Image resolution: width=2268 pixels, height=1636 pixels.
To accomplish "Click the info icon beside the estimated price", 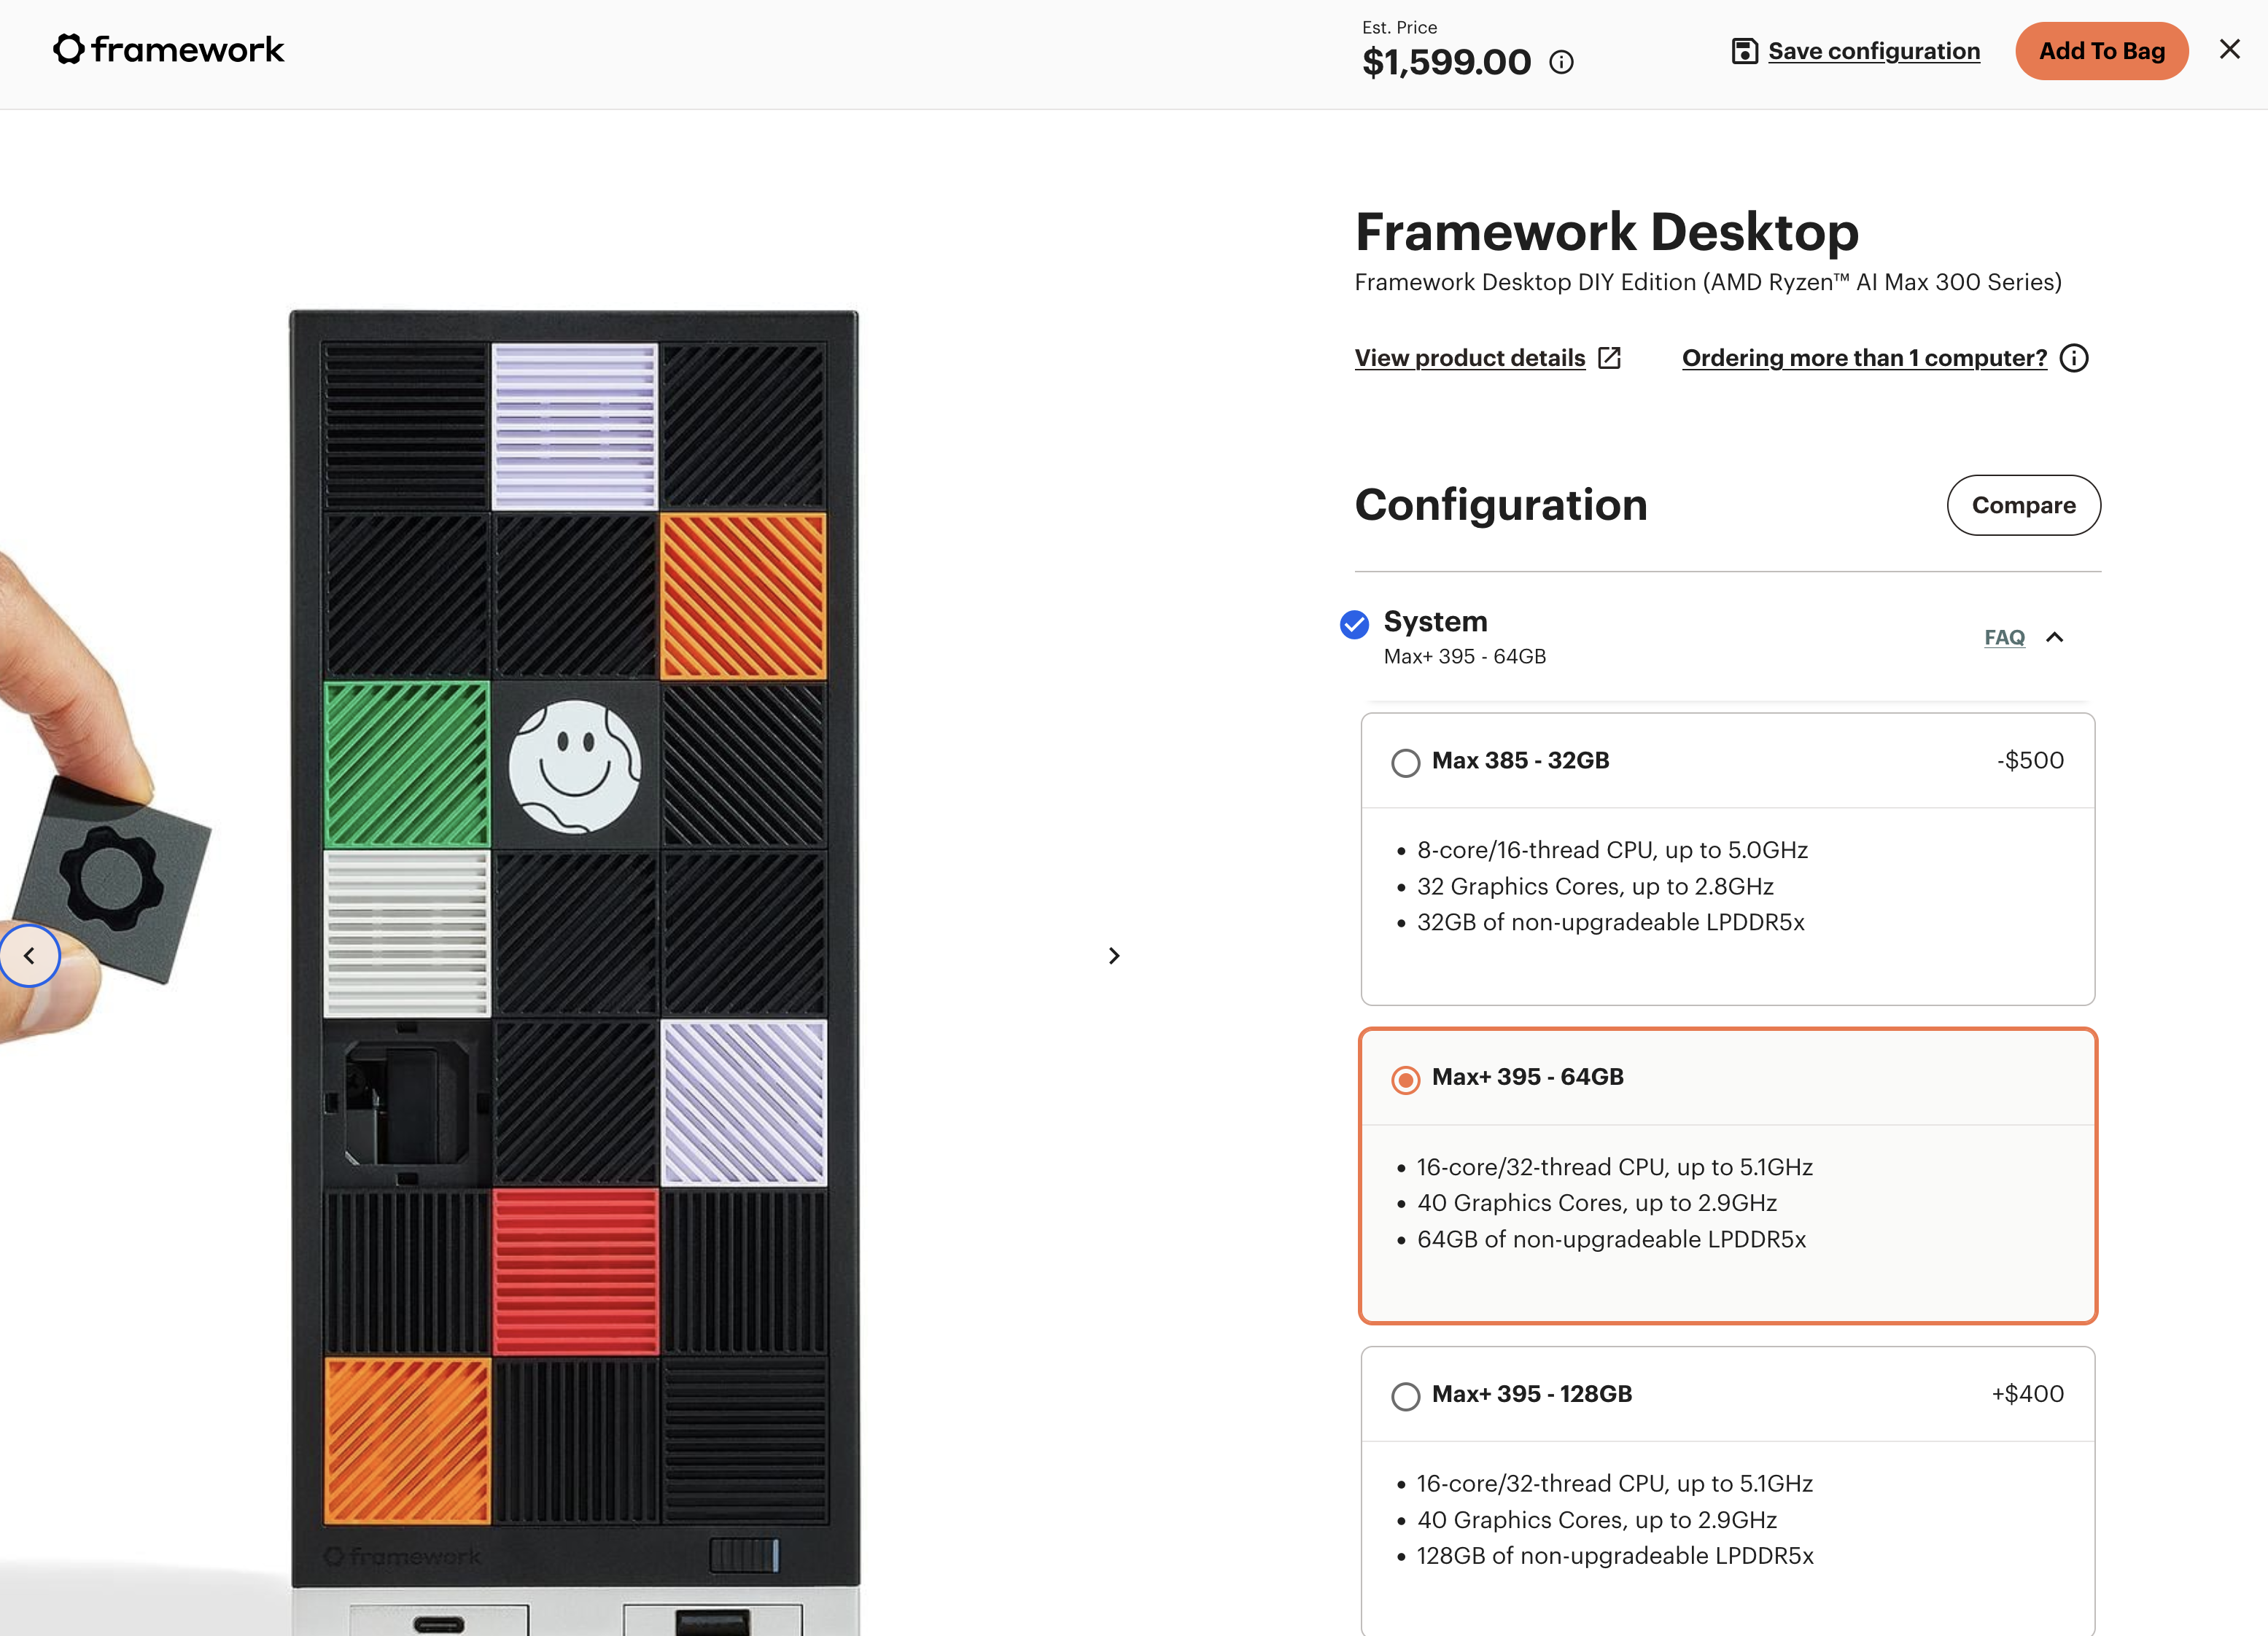I will [1561, 62].
